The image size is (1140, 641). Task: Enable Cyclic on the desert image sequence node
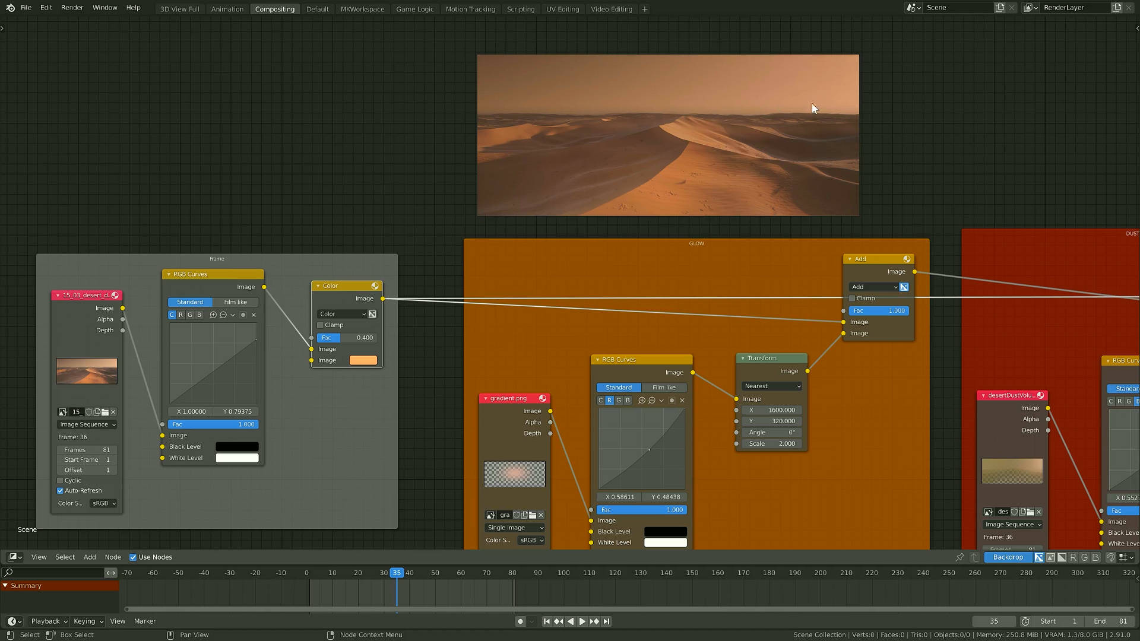(60, 481)
